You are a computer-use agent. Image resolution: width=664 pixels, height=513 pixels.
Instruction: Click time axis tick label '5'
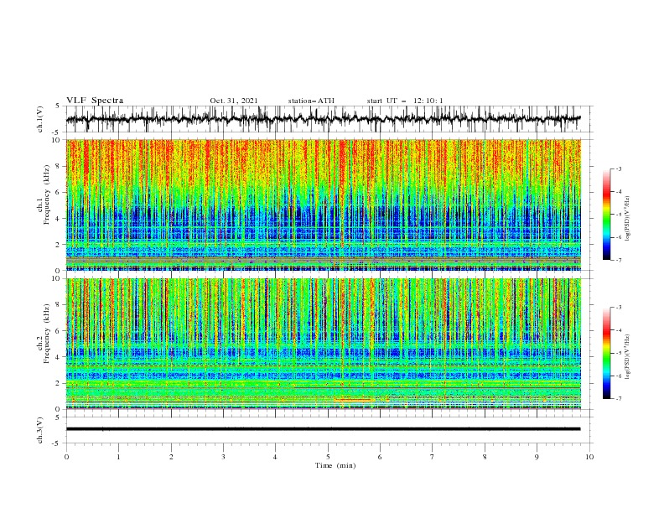328,457
